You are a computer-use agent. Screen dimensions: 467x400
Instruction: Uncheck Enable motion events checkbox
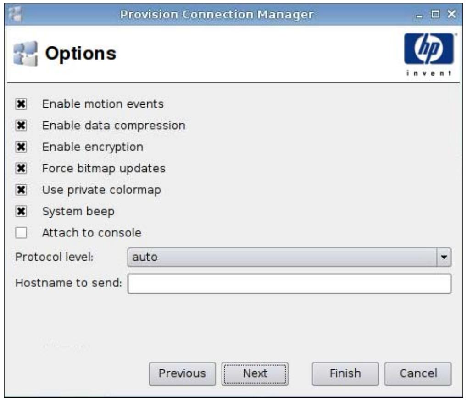[21, 104]
